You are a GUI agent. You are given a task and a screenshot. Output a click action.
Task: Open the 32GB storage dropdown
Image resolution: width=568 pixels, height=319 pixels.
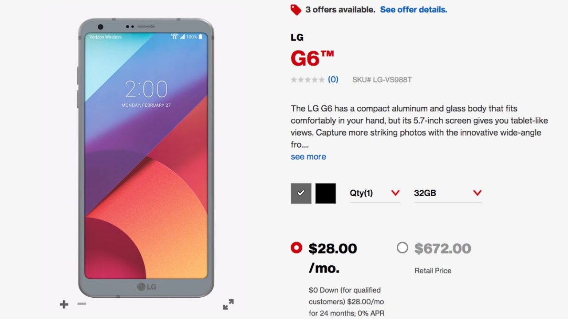click(x=448, y=193)
